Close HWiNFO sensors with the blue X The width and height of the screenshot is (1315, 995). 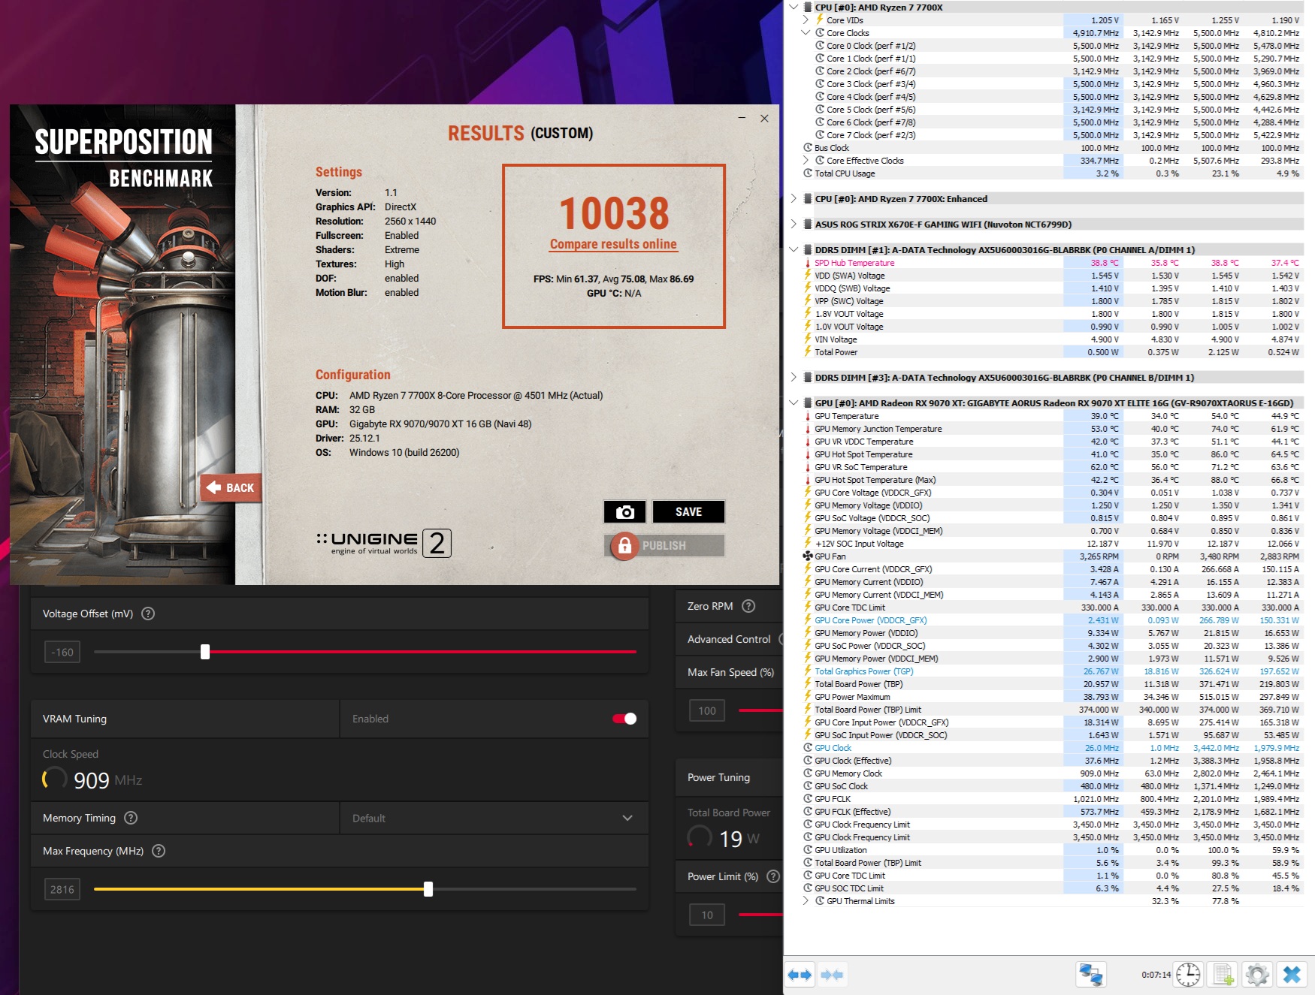1292,975
